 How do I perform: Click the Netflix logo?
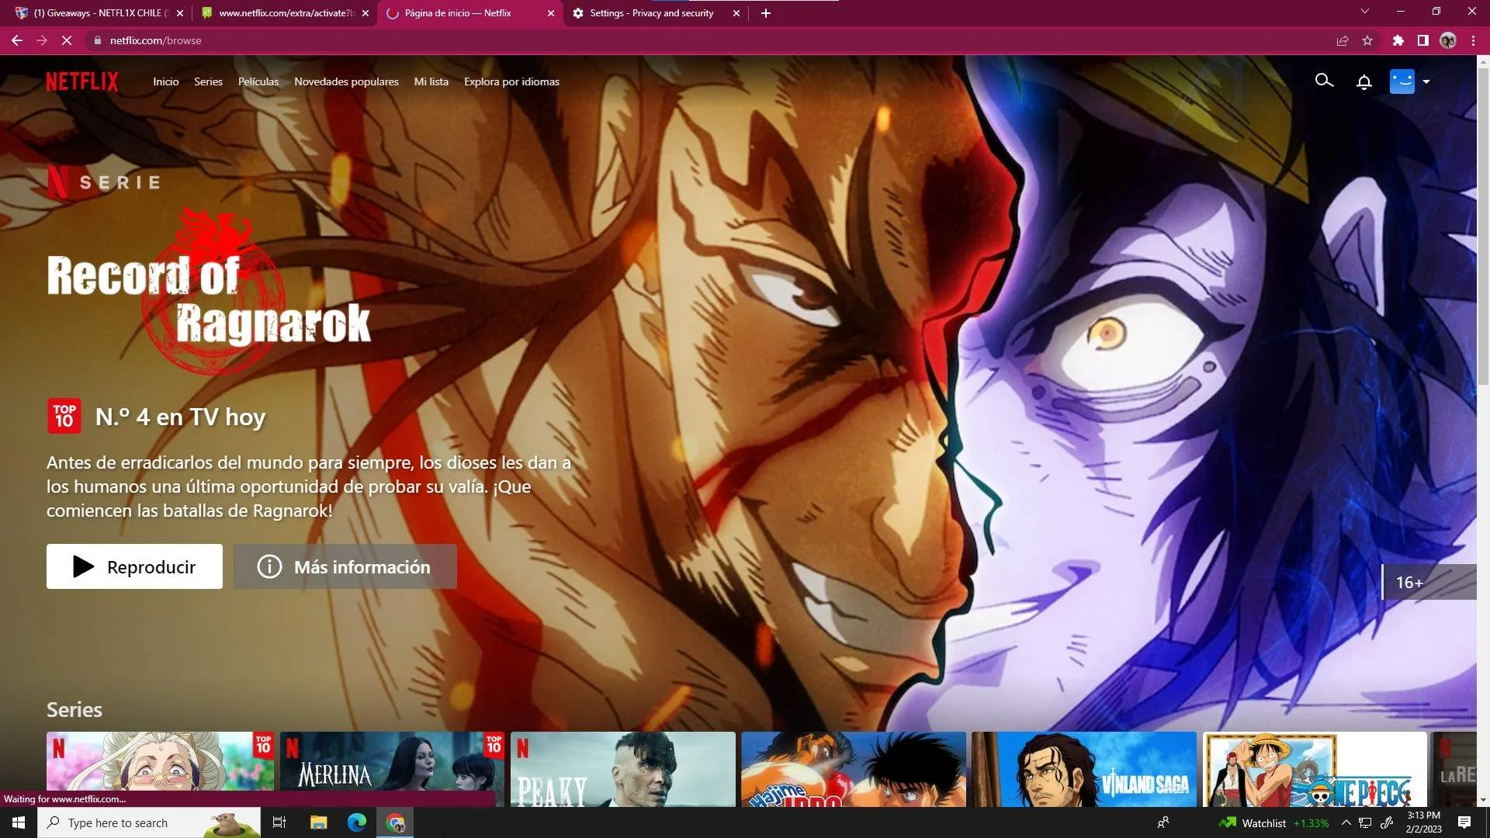pyautogui.click(x=82, y=81)
